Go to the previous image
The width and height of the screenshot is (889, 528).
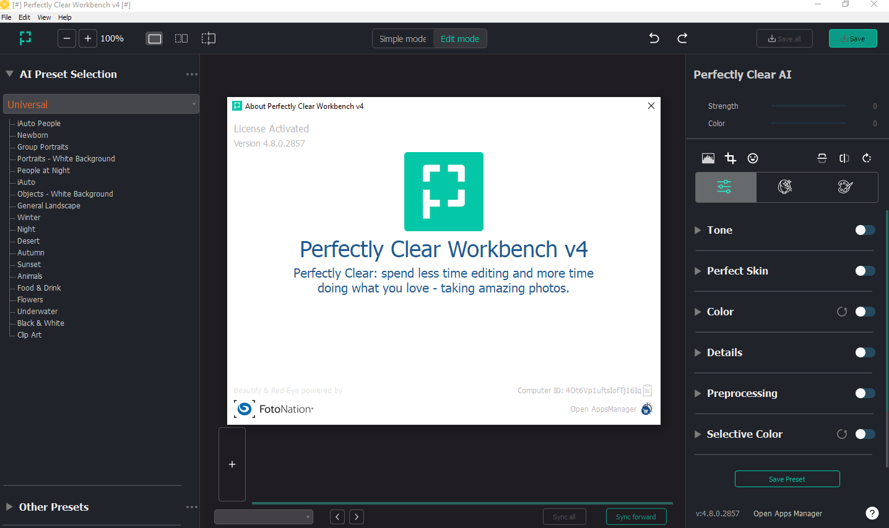tap(337, 517)
